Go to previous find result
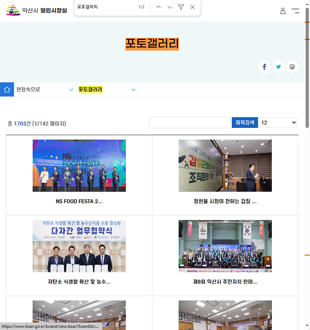310x330 pixels. click(x=159, y=7)
